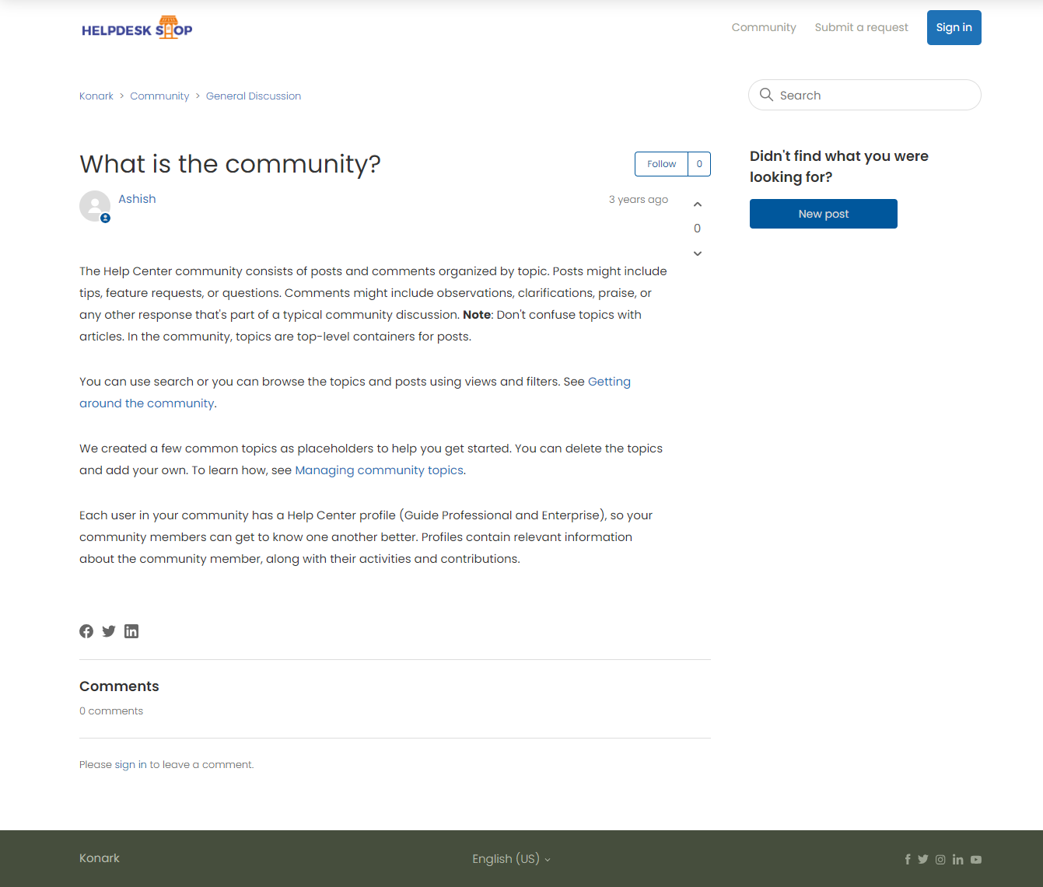The image size is (1043, 887).
Task: Open footer Facebook icon
Action: click(x=907, y=859)
